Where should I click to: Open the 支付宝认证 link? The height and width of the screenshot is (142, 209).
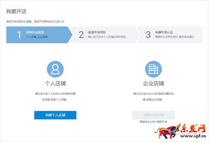[58, 22]
